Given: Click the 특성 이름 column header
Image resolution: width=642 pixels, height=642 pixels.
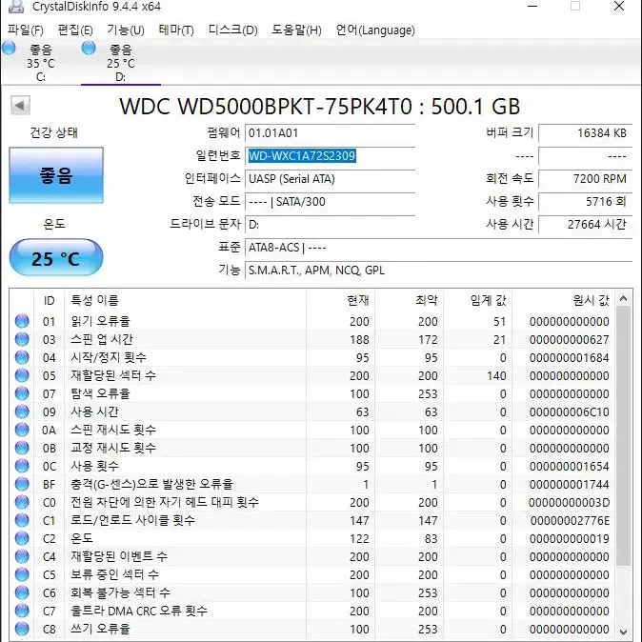Looking at the screenshot, I should coord(185,301).
